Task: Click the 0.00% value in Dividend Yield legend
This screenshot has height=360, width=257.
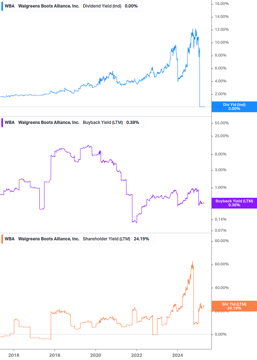Action: tap(131, 6)
